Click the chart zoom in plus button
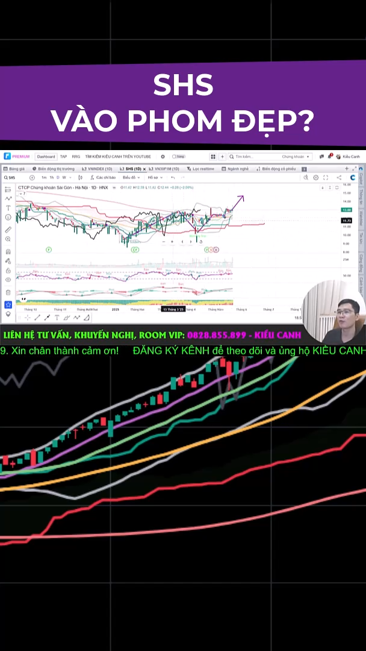The image size is (366, 651). point(172,242)
